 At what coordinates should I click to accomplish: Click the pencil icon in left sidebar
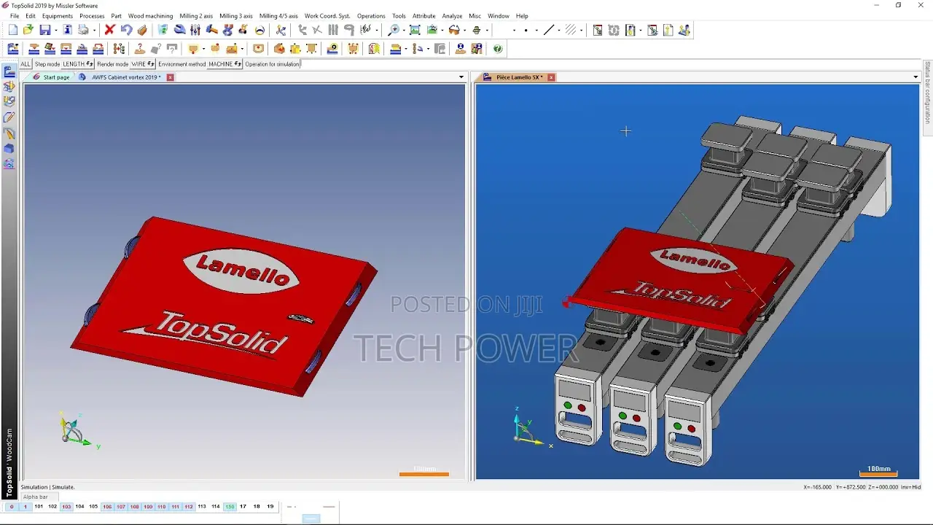(9, 117)
